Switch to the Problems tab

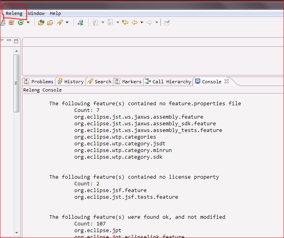pyautogui.click(x=39, y=82)
